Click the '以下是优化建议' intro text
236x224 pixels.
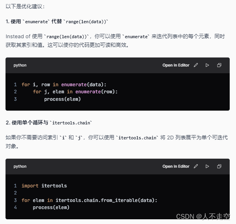tap(25, 6)
